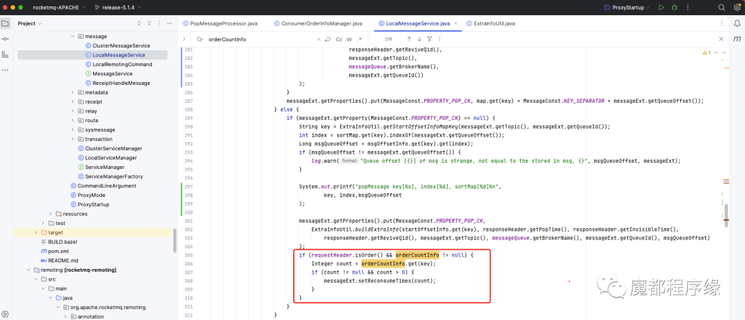Expand the route folder
This screenshot has width=745, height=320.
click(x=72, y=120)
